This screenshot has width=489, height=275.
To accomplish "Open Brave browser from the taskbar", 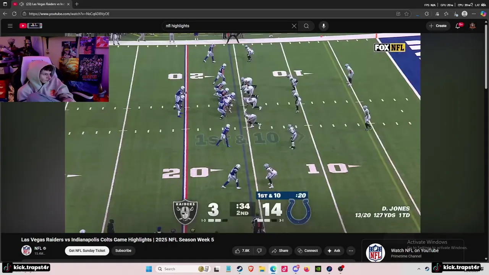I will pyautogui.click(x=251, y=269).
